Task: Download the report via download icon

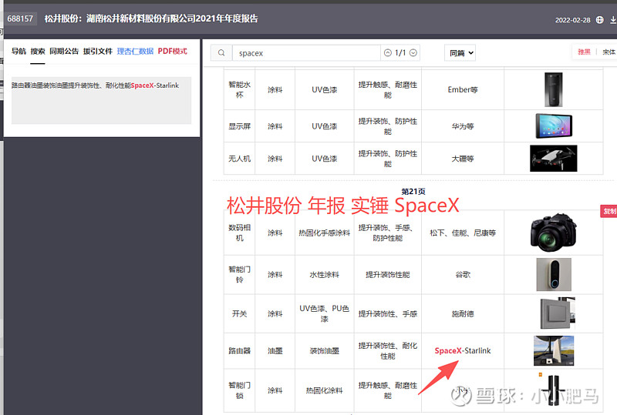Action: 613,20
